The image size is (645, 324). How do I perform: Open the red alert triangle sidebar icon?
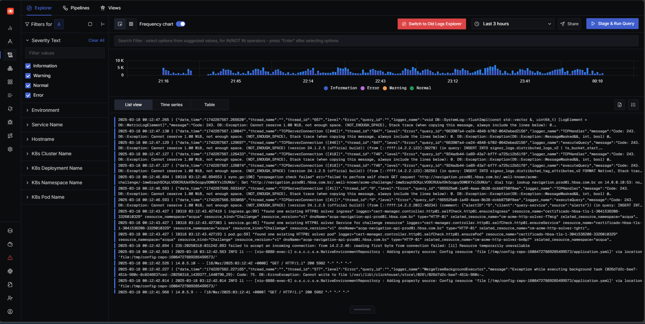(x=10, y=258)
